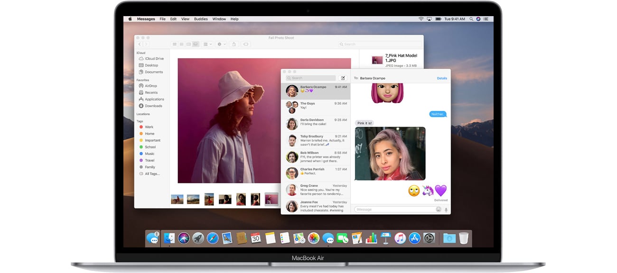Open the Notes app in the Dock
The height and width of the screenshot is (273, 617).
271,238
